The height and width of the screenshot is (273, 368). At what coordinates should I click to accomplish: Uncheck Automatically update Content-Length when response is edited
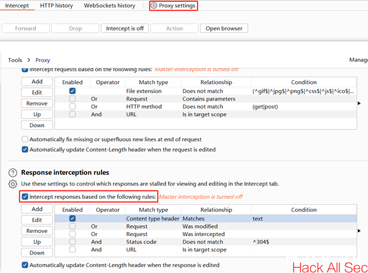[x=25, y=265]
